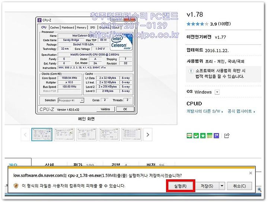Click the OK button in CPU-Z

click(125, 109)
